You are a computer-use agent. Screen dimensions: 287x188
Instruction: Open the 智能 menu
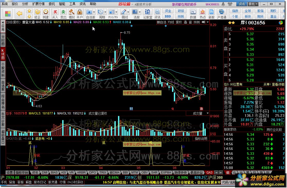[62, 4]
